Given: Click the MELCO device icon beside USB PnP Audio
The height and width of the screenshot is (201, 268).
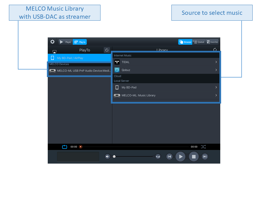Looking at the screenshot, I should pos(52,71).
